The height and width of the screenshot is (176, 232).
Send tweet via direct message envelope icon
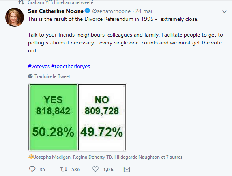pos(127,169)
